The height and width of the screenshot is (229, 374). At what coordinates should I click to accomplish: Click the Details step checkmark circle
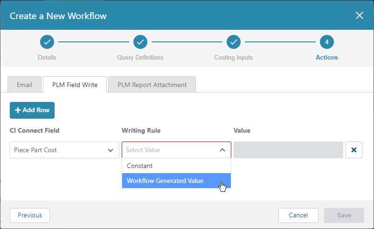tap(47, 42)
